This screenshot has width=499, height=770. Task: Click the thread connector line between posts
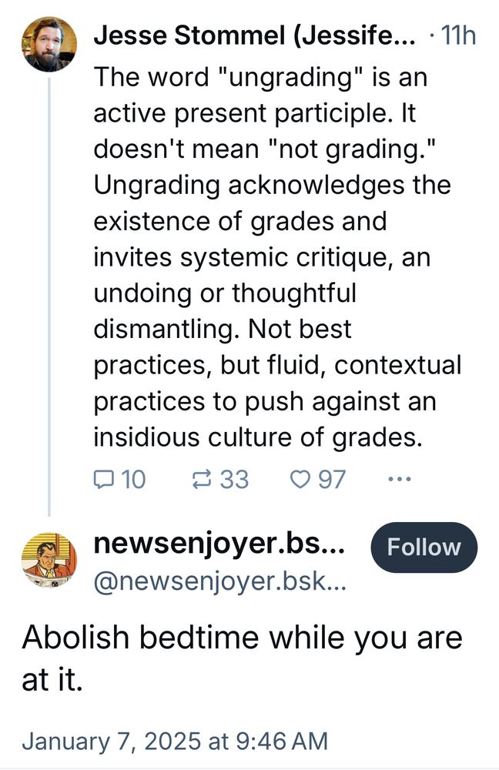tap(49, 308)
